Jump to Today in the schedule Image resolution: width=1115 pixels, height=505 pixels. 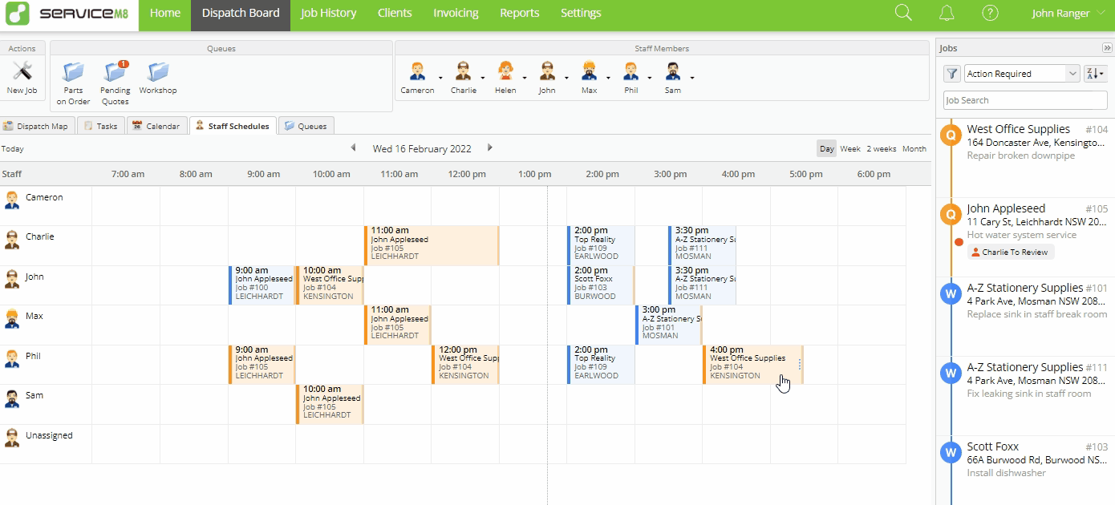[13, 148]
